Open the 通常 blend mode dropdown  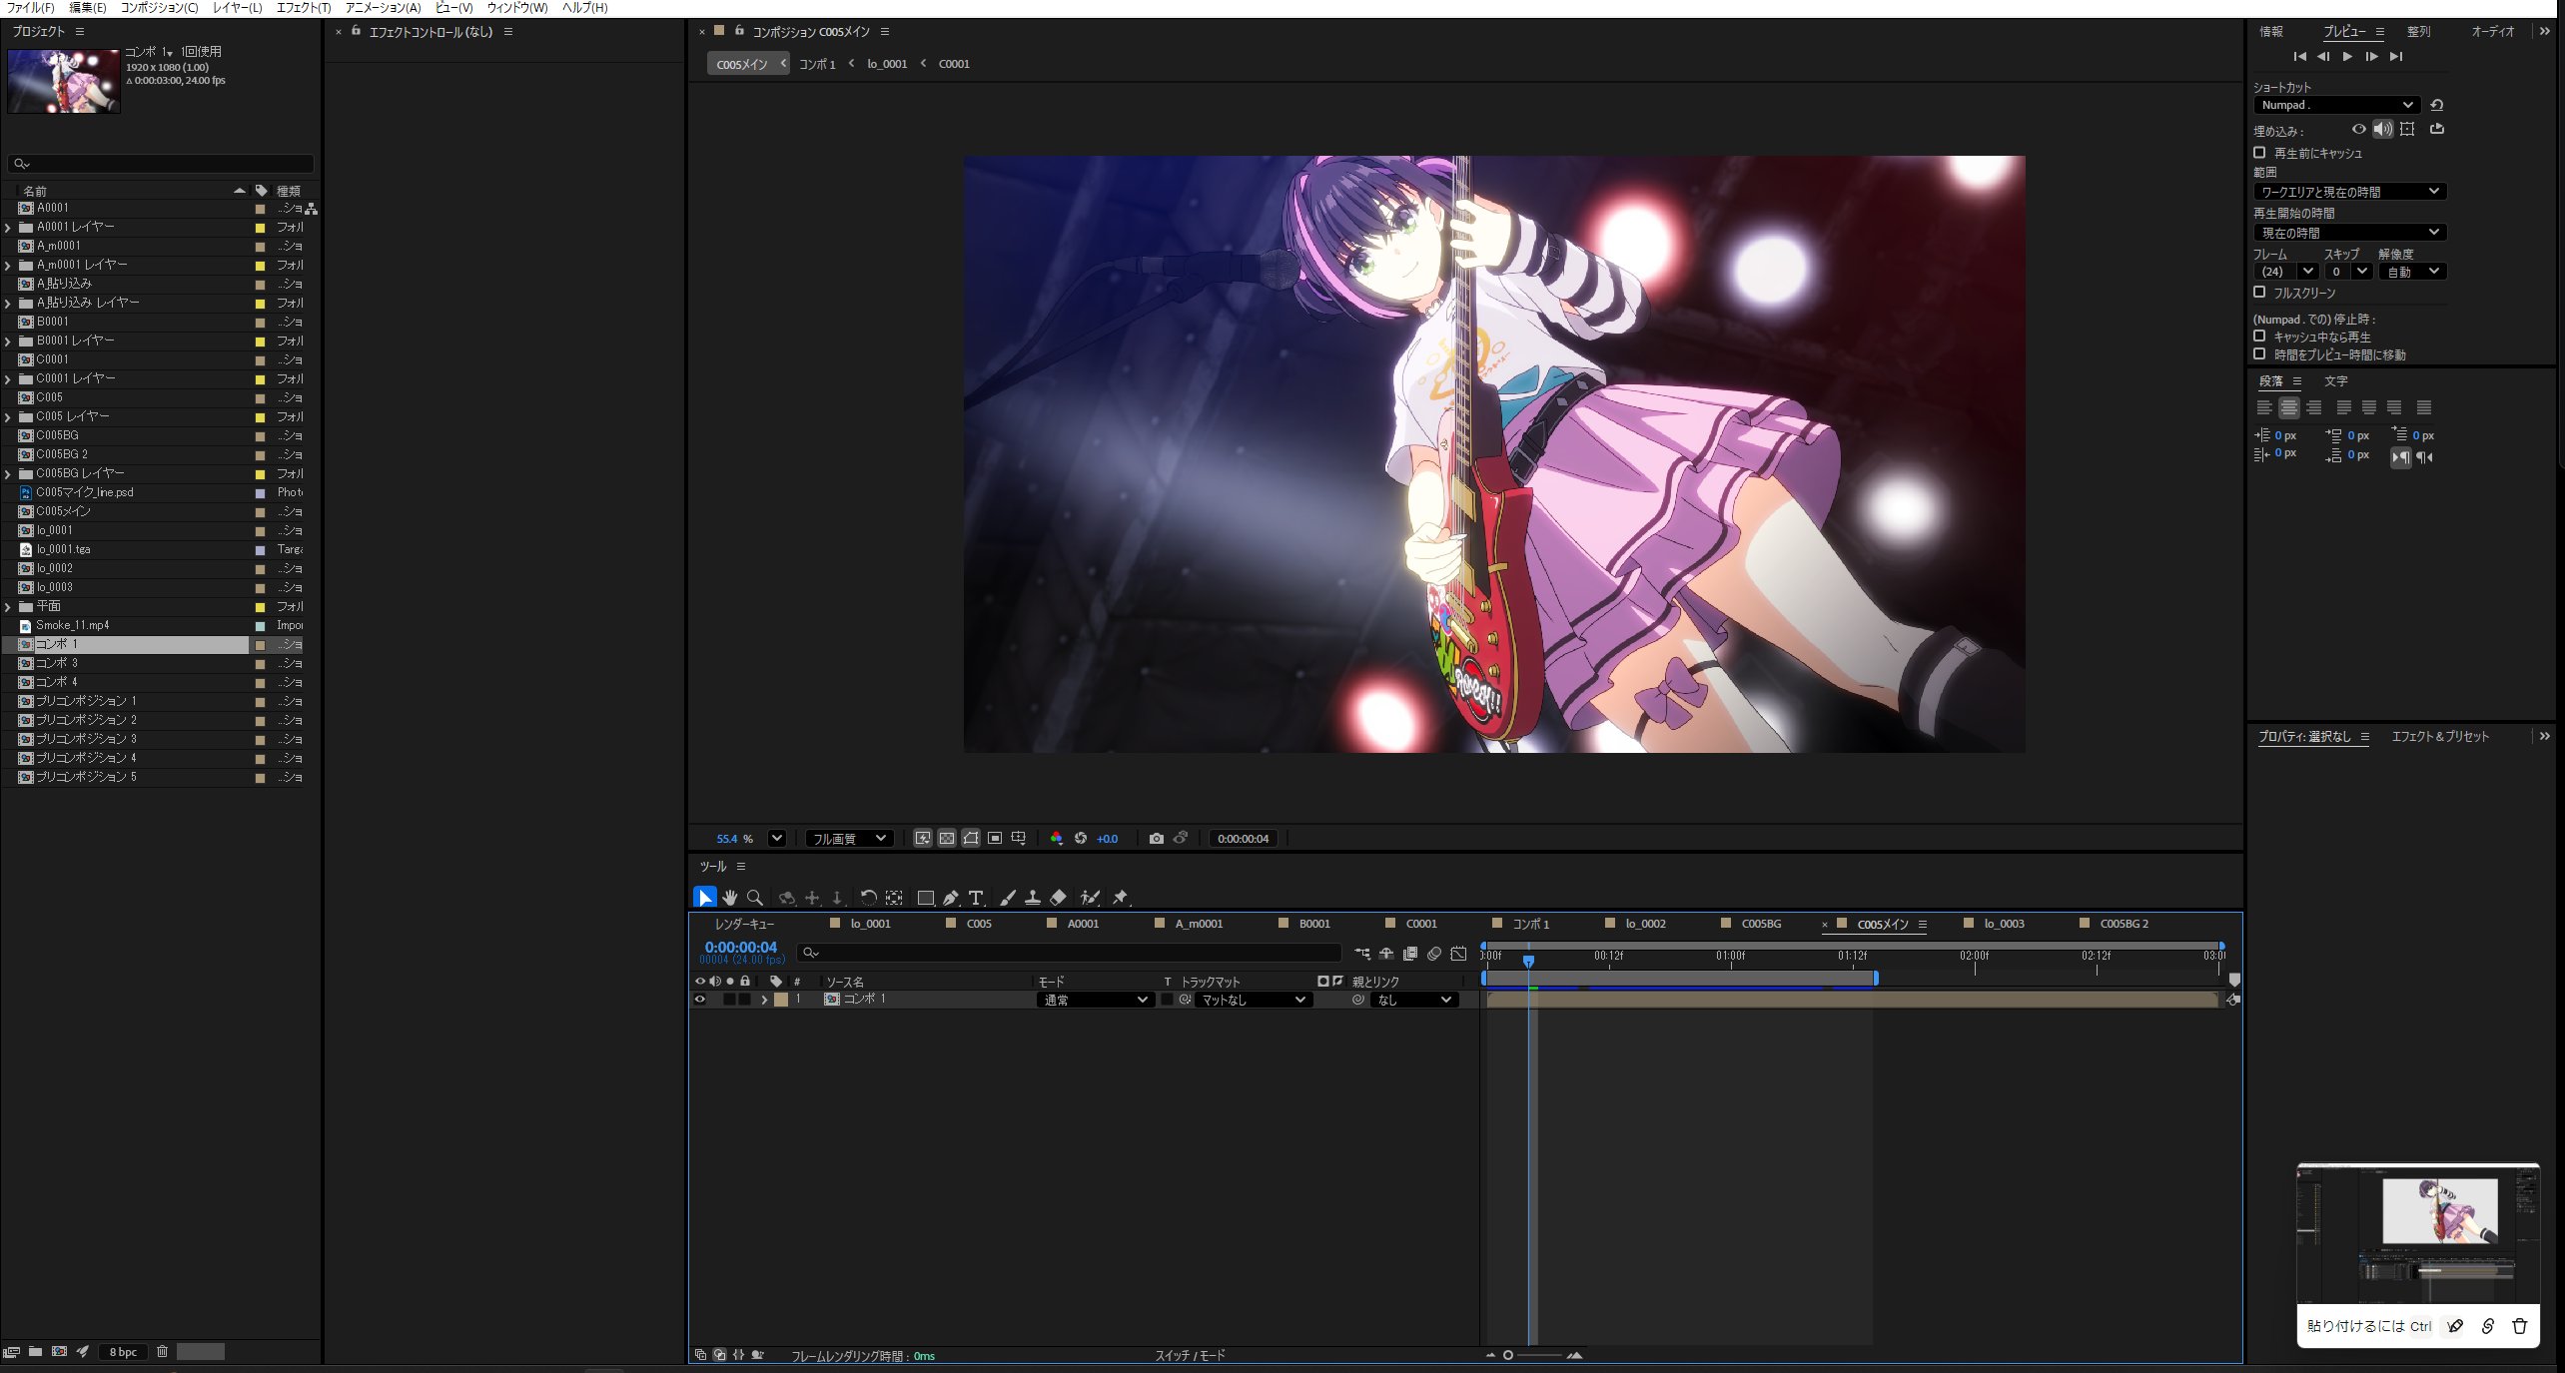[x=1095, y=1000]
